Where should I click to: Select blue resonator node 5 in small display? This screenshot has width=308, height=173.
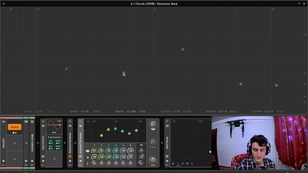(x=129, y=134)
